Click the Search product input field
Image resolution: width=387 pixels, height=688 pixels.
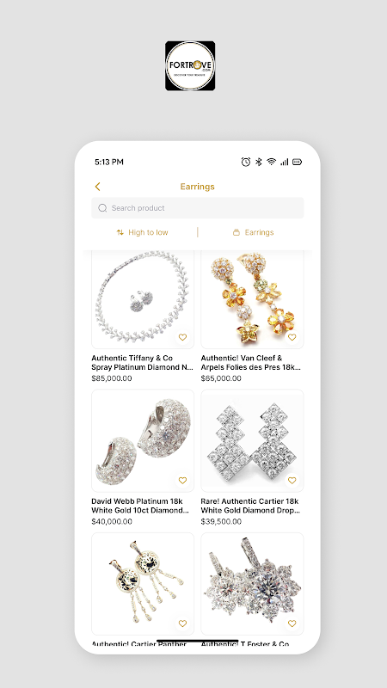(x=198, y=208)
